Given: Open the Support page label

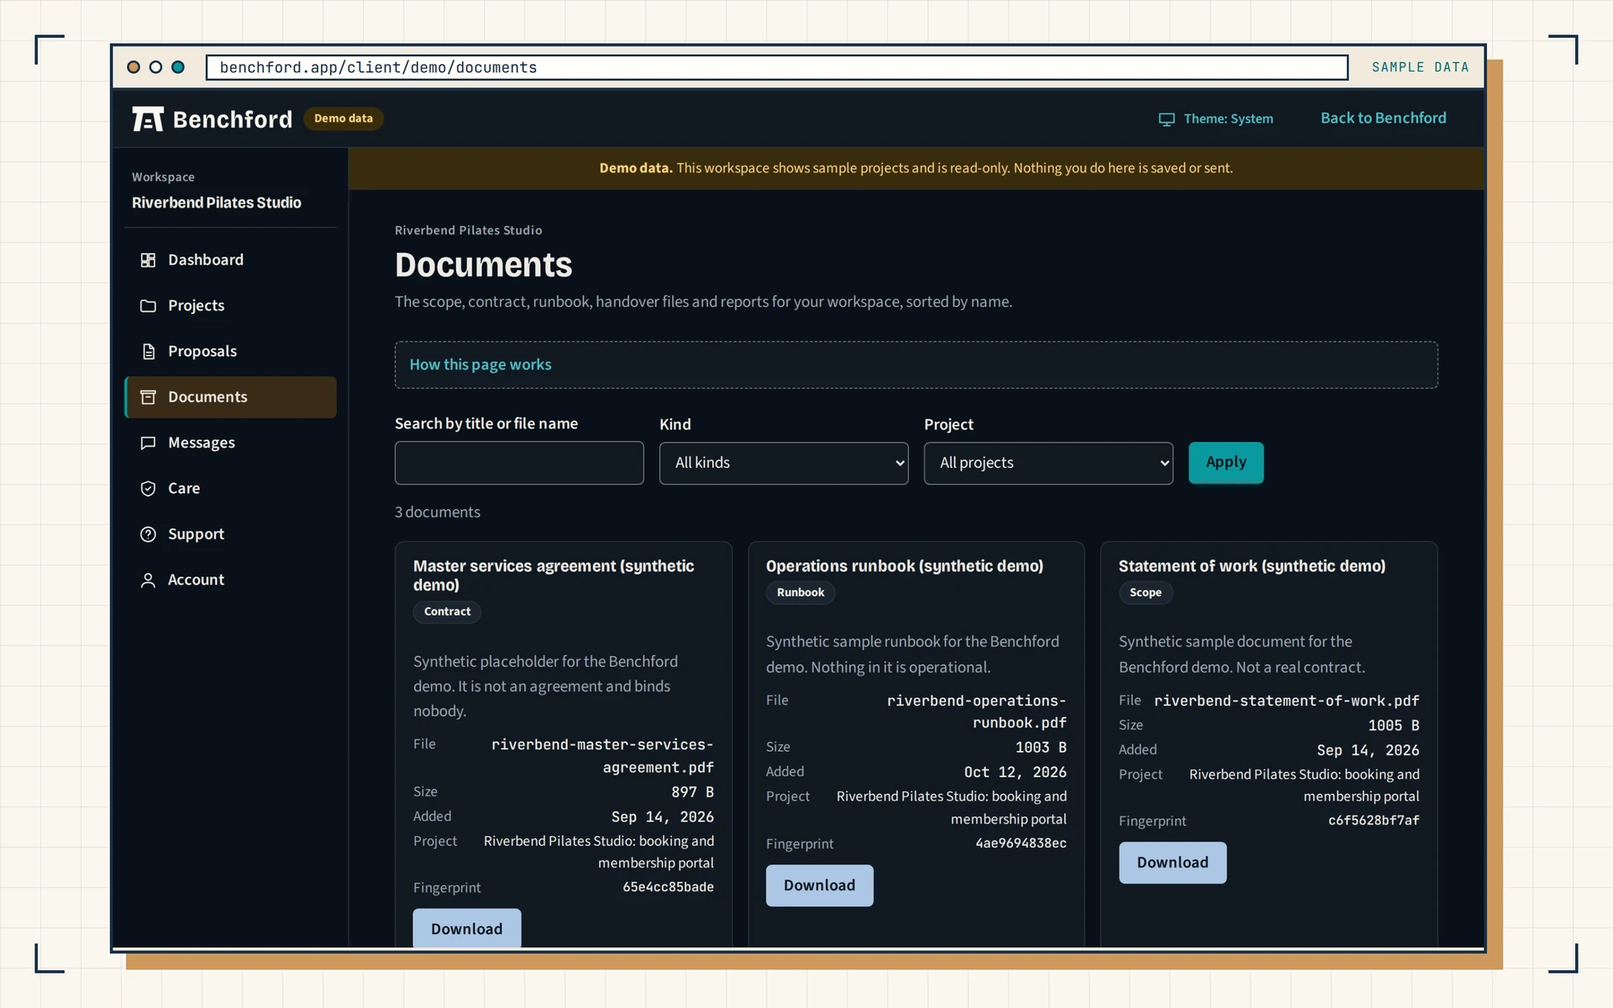Looking at the screenshot, I should coord(196,534).
